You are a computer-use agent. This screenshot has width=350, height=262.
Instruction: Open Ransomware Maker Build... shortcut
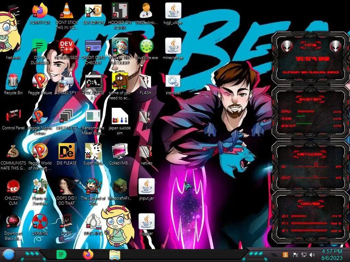[x=93, y=116]
